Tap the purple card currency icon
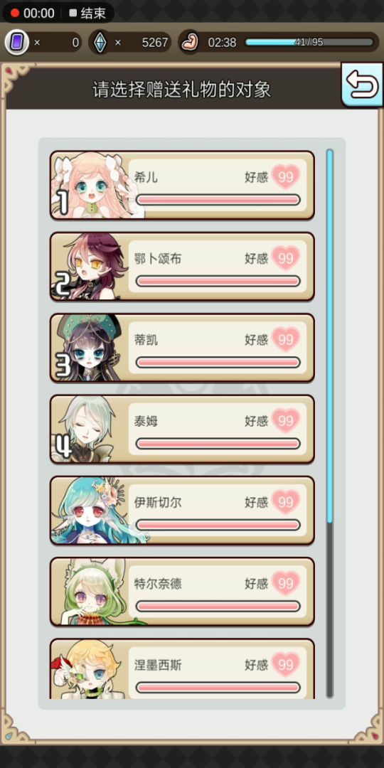The height and width of the screenshot is (768, 384). pyautogui.click(x=16, y=43)
